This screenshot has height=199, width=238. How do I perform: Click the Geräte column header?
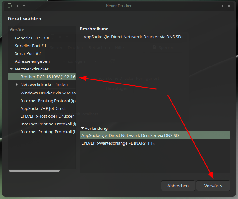coord(42,30)
